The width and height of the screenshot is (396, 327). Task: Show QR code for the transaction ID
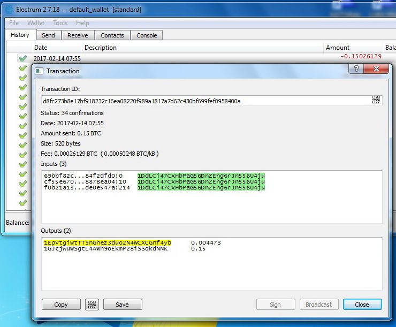click(376, 100)
